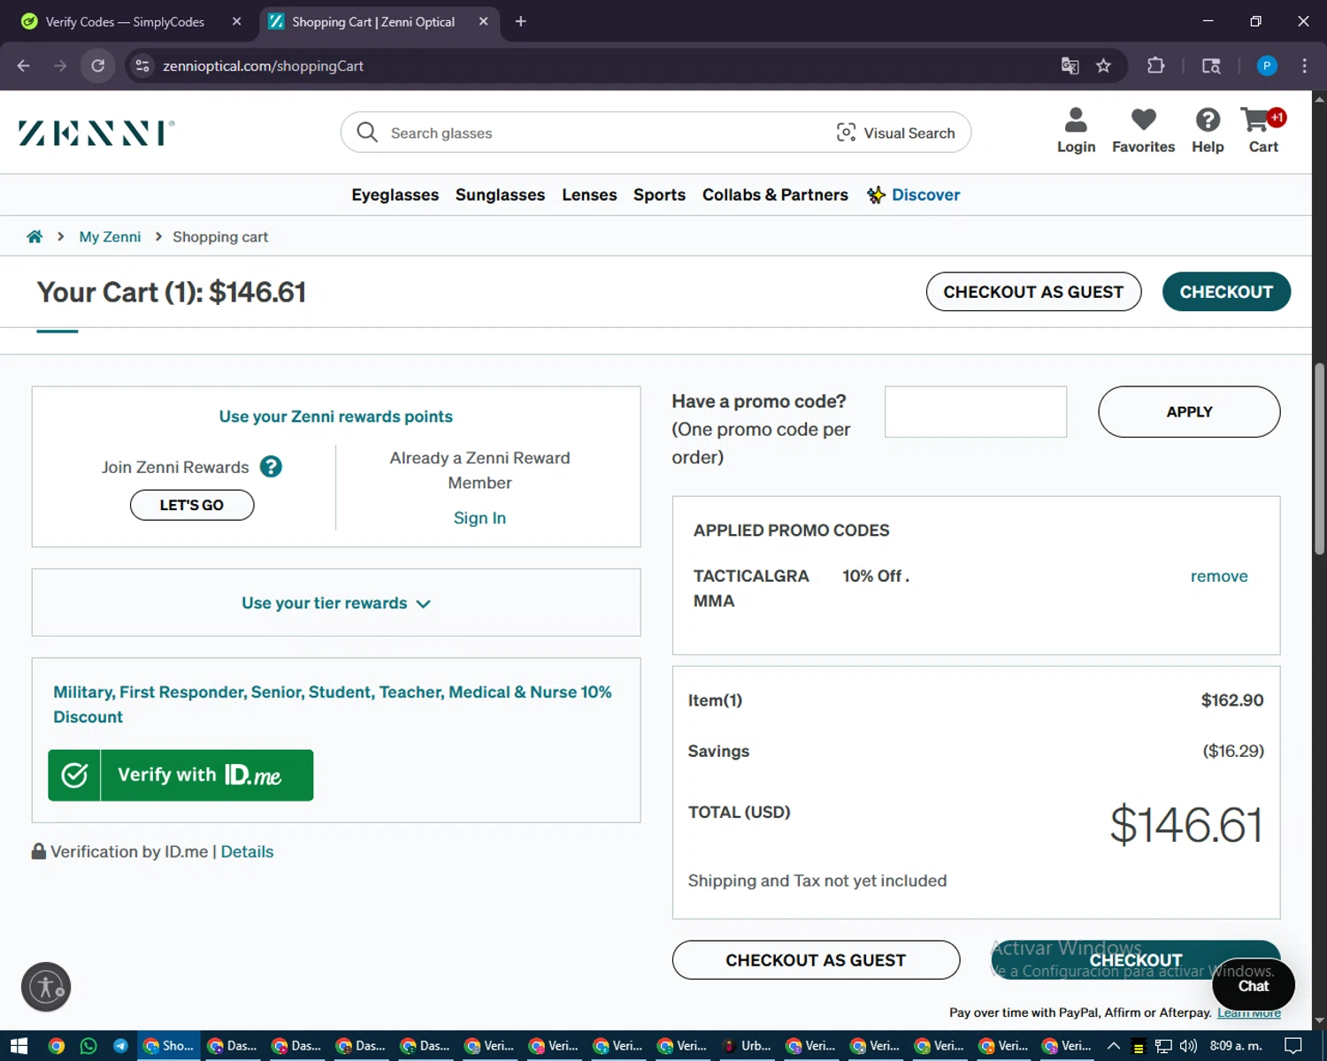Click the taskbar clock showing 8:09 a. m.
The image size is (1327, 1061).
(1236, 1046)
